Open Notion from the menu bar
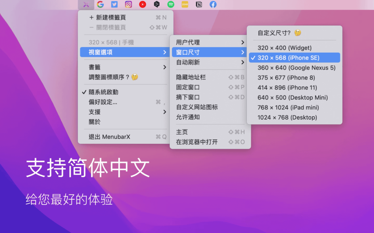The image size is (374, 233). [198, 4]
